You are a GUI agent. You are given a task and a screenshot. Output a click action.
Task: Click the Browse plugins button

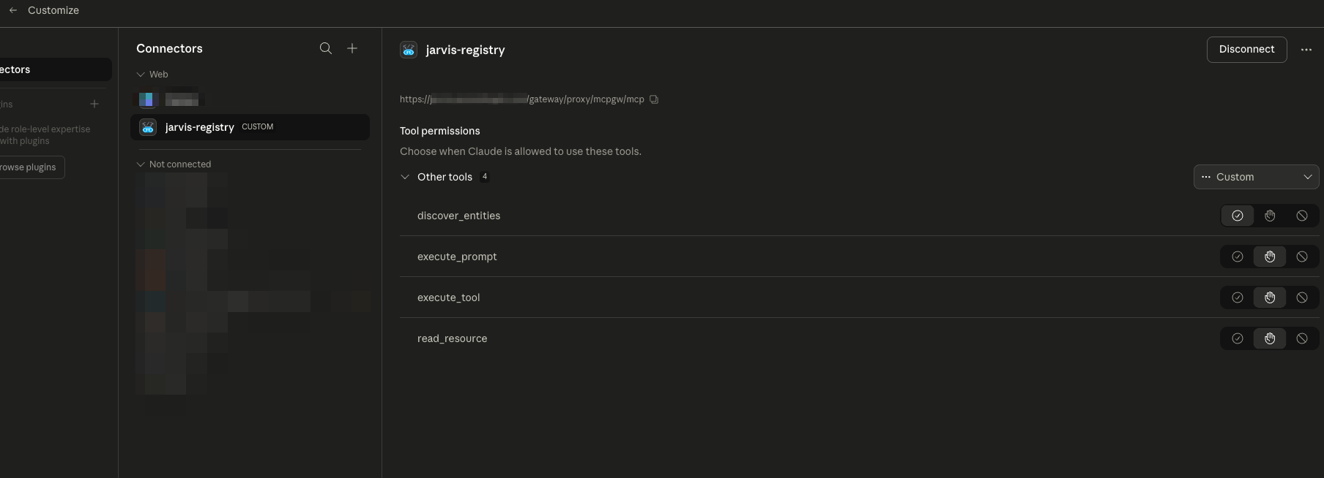pos(31,167)
